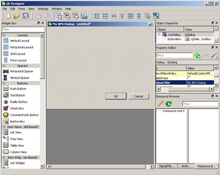This screenshot has height=175, width=220.
Task: Select the Edit Buddies mode icon
Action: tap(76, 16)
